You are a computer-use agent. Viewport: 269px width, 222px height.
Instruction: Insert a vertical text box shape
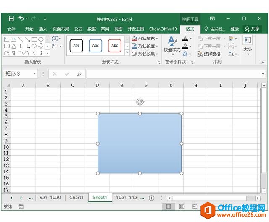tap(13, 39)
